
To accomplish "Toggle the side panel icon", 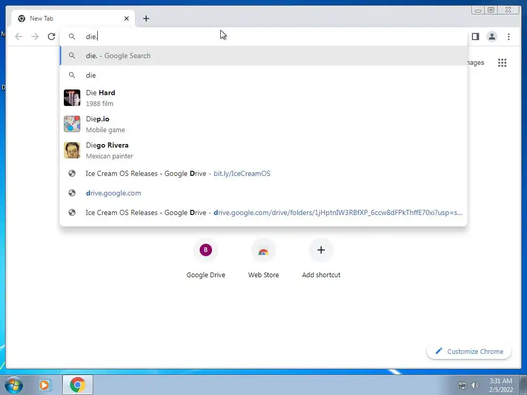I will pos(475,37).
